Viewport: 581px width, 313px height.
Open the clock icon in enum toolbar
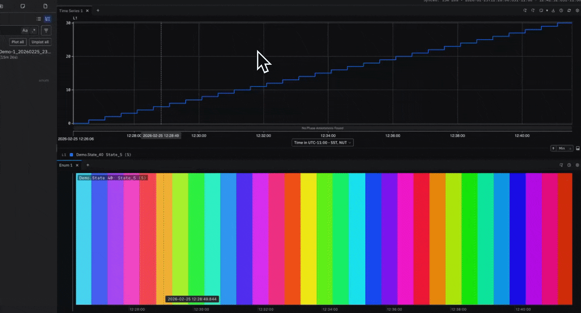(x=569, y=165)
